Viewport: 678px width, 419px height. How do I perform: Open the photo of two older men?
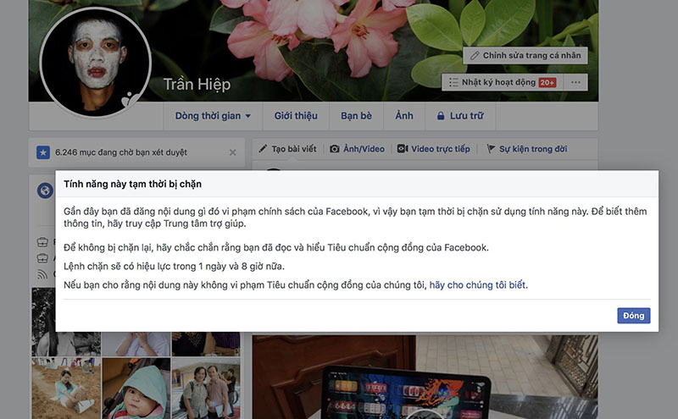[x=206, y=389]
